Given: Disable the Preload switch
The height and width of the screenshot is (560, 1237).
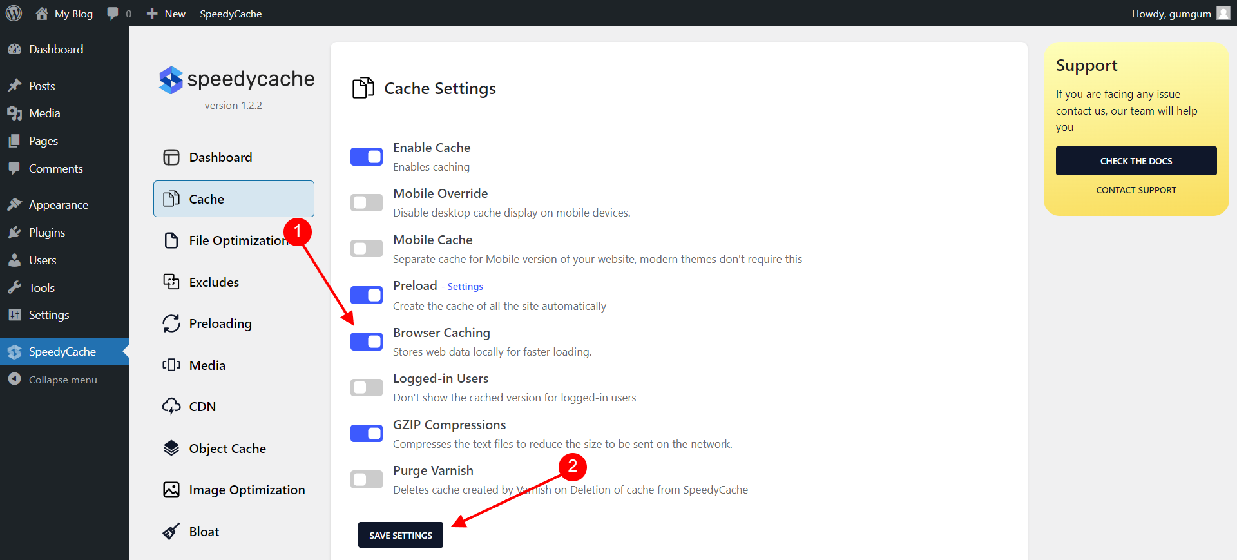Looking at the screenshot, I should click(367, 295).
